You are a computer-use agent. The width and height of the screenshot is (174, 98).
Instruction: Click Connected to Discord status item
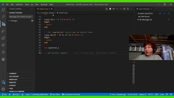71,94
